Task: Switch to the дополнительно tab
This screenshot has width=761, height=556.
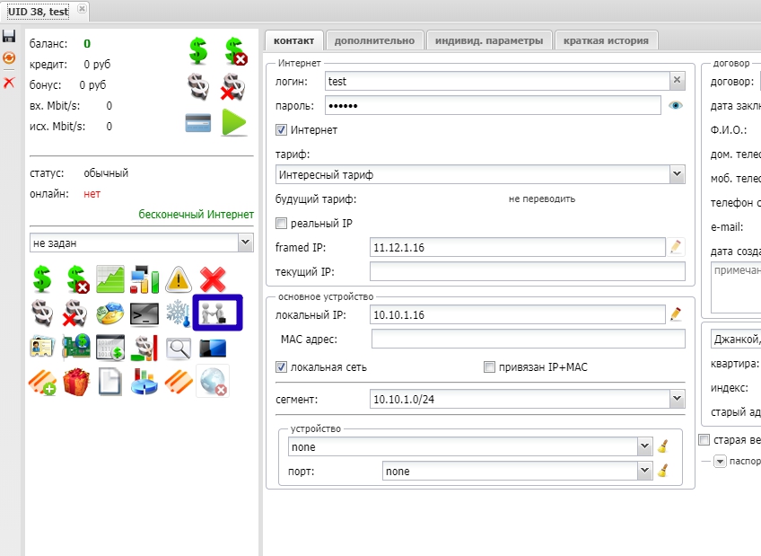Action: click(374, 40)
